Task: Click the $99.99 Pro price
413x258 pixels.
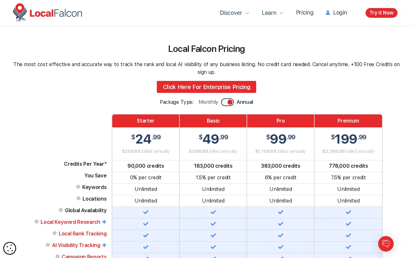Action: pyautogui.click(x=281, y=139)
